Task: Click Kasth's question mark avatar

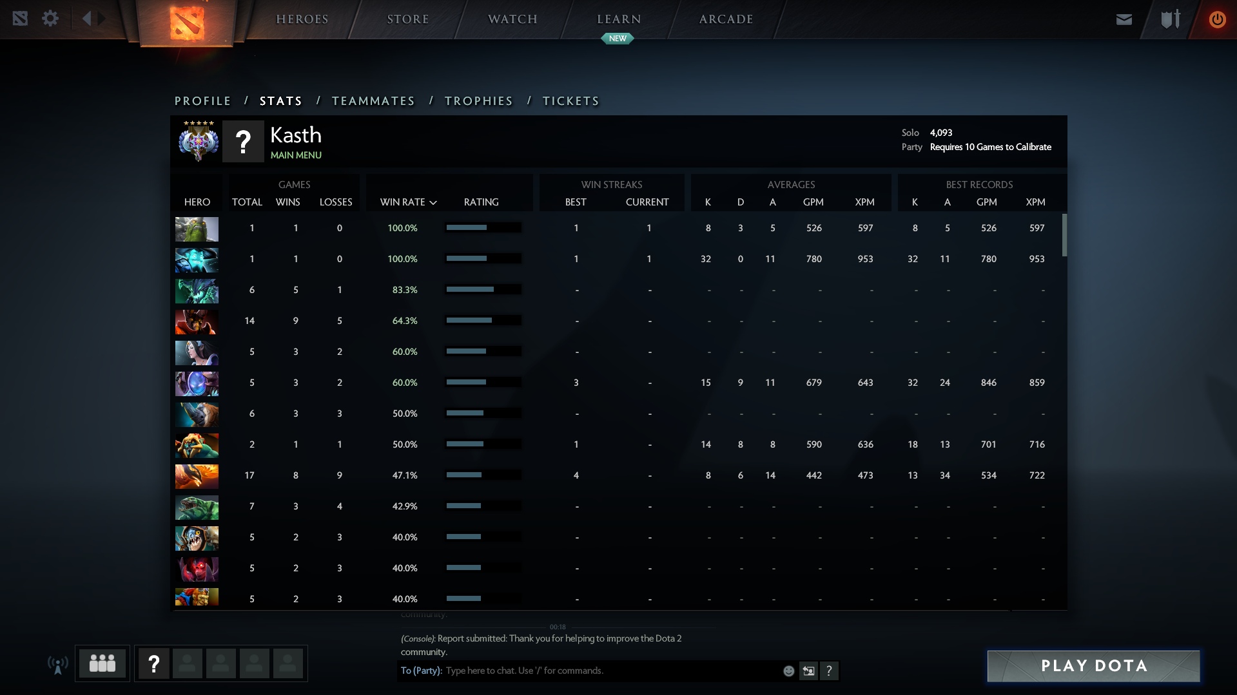Action: 243,141
